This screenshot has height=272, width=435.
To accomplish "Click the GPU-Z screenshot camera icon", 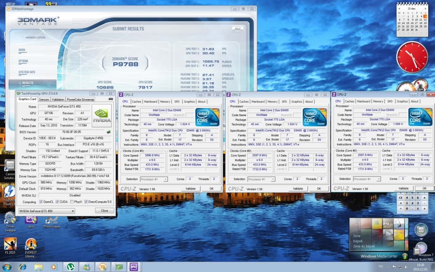I will (x=111, y=99).
